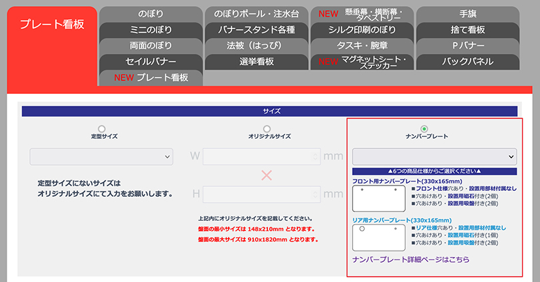Go to バックパネル category
Viewport: 540px width, 282px height.
tap(467, 62)
